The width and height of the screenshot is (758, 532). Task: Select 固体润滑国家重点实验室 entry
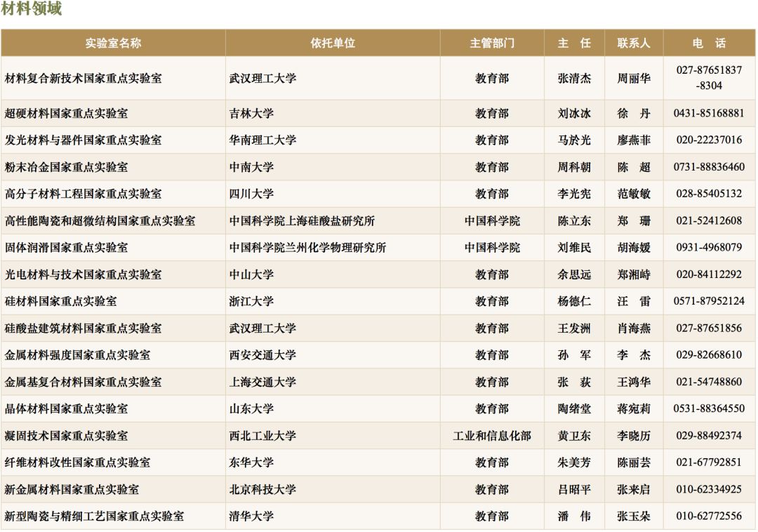[67, 247]
